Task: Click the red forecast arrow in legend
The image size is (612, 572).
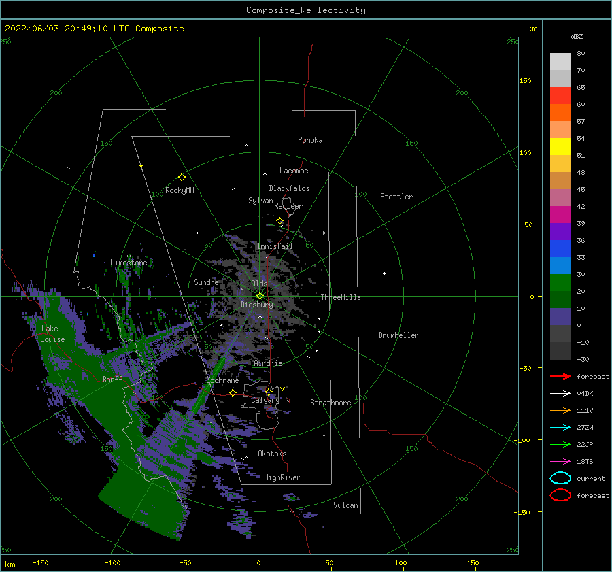Action: point(560,376)
